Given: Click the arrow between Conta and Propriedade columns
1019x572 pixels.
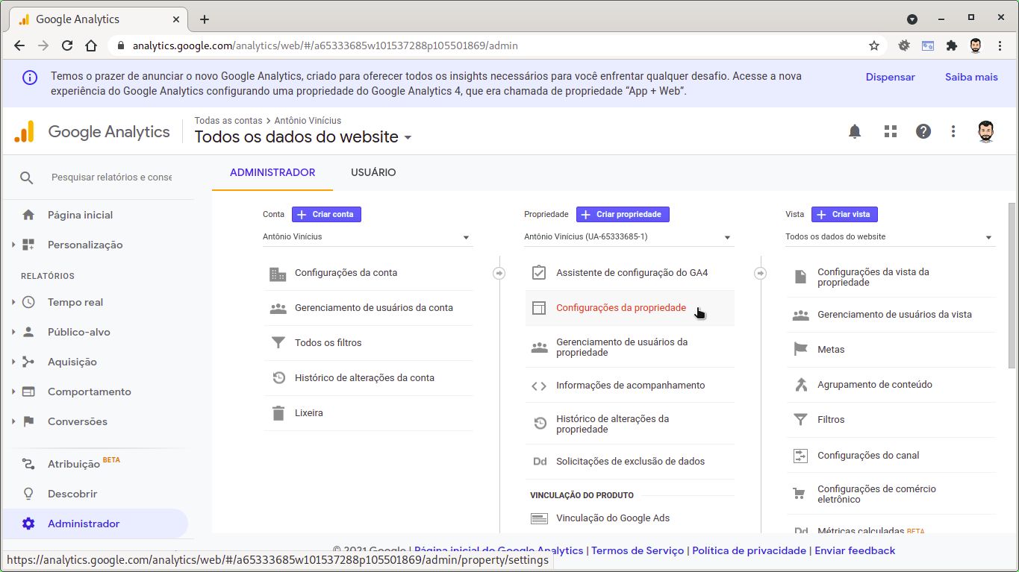Looking at the screenshot, I should tap(499, 273).
